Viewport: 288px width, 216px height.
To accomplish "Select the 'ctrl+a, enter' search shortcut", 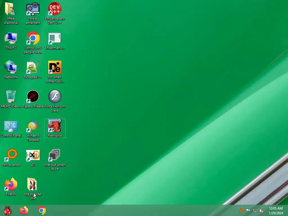I will 11,157.
